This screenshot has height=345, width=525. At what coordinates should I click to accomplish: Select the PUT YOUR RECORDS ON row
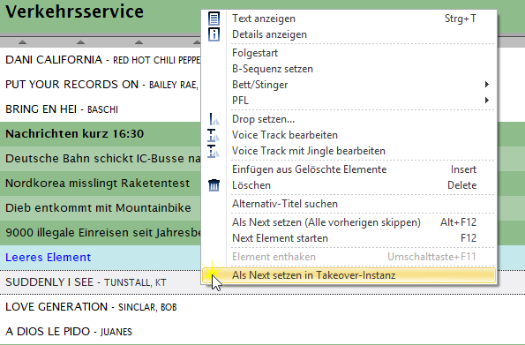[101, 85]
